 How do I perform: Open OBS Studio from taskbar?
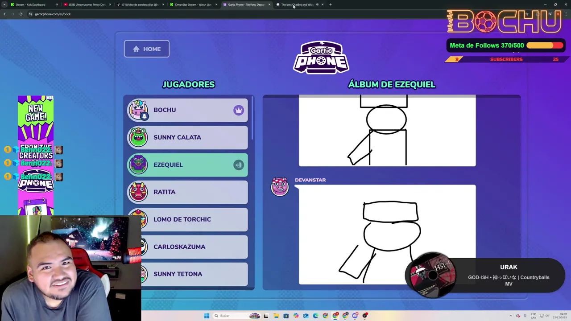pos(365,316)
